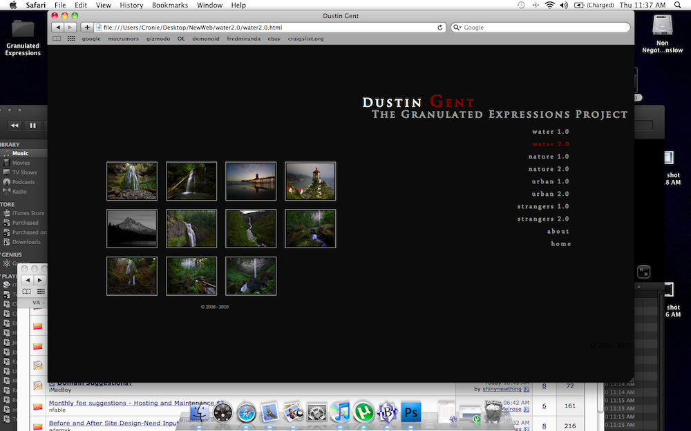
Task: Open the fredmiranda bookmark
Action: 244,39
